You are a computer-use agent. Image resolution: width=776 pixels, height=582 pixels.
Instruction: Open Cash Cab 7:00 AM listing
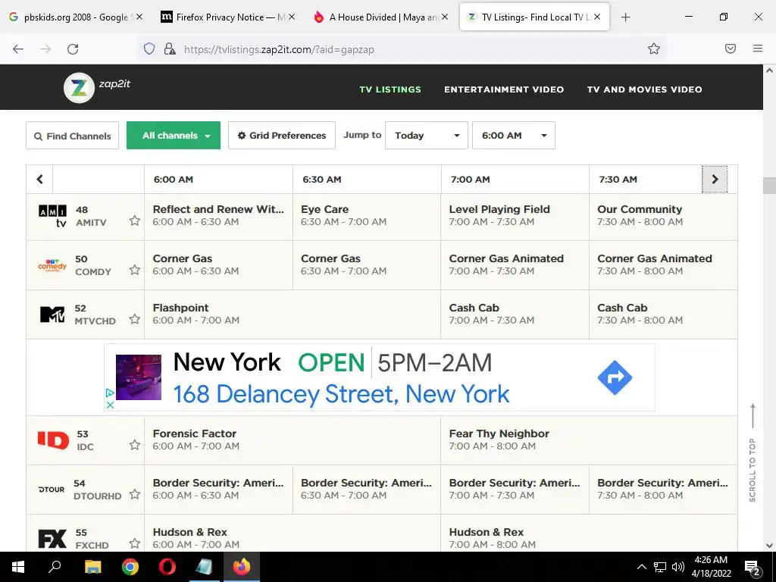pyautogui.click(x=515, y=314)
